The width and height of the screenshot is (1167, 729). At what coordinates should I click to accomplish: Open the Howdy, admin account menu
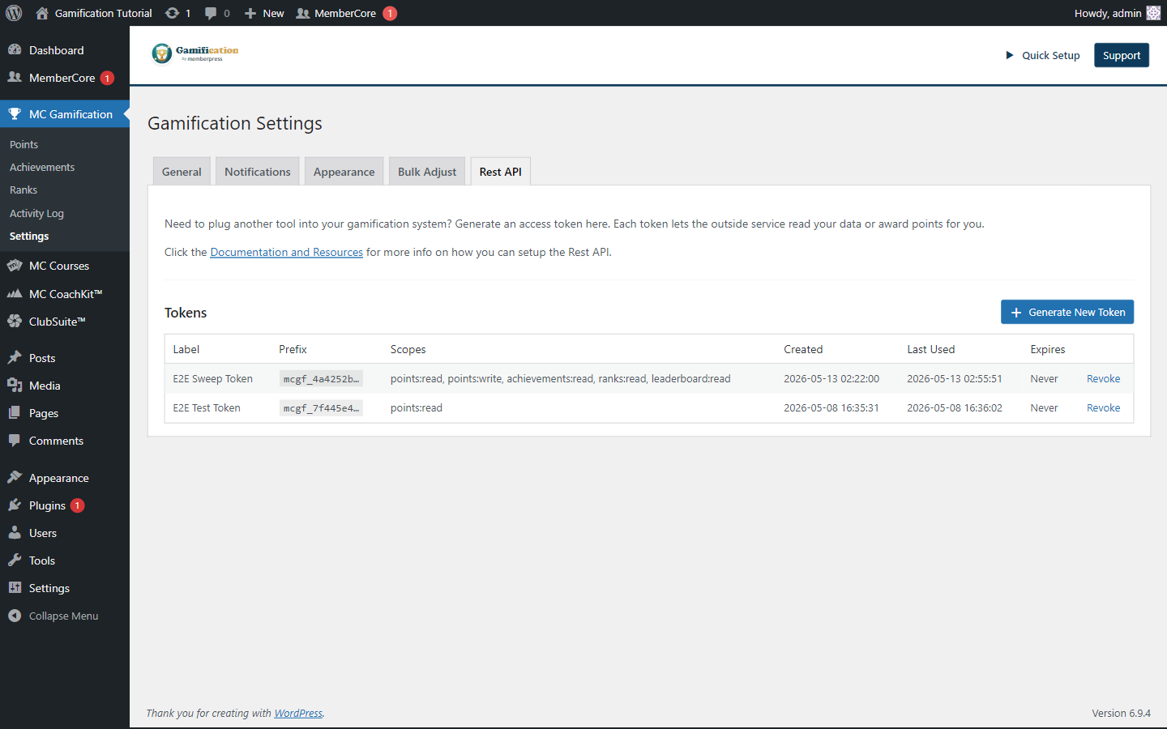(1117, 13)
